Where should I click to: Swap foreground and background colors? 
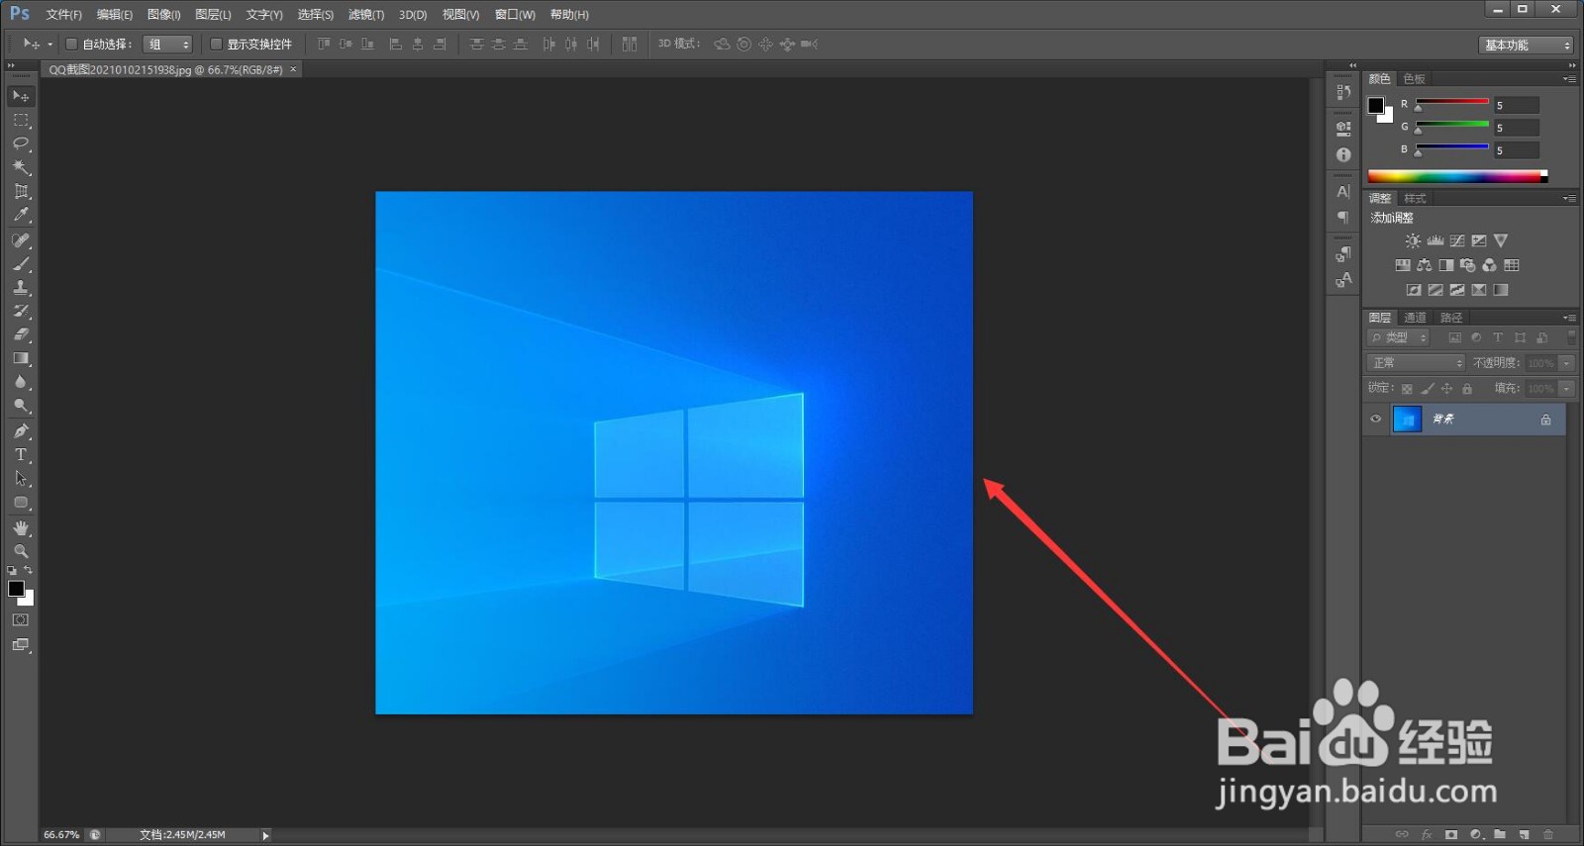pos(28,570)
